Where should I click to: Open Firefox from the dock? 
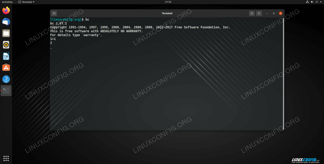[6, 11]
